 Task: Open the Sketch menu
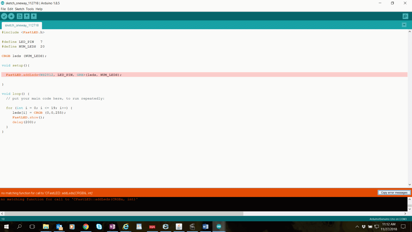click(19, 9)
